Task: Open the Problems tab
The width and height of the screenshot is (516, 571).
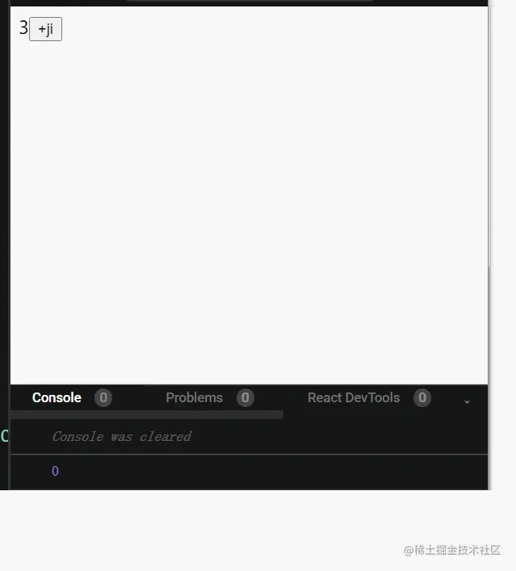Action: pos(194,397)
